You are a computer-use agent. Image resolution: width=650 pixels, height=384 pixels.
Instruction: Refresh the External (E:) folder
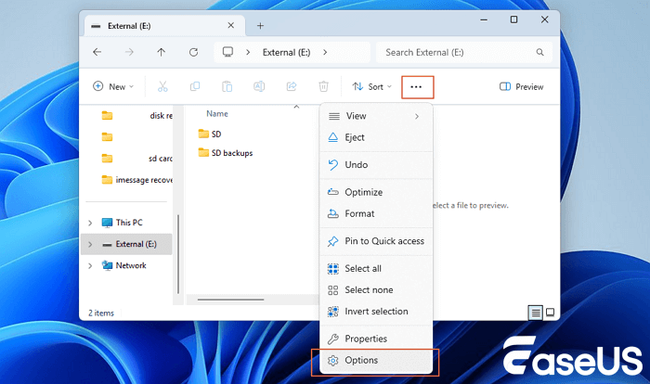point(193,52)
